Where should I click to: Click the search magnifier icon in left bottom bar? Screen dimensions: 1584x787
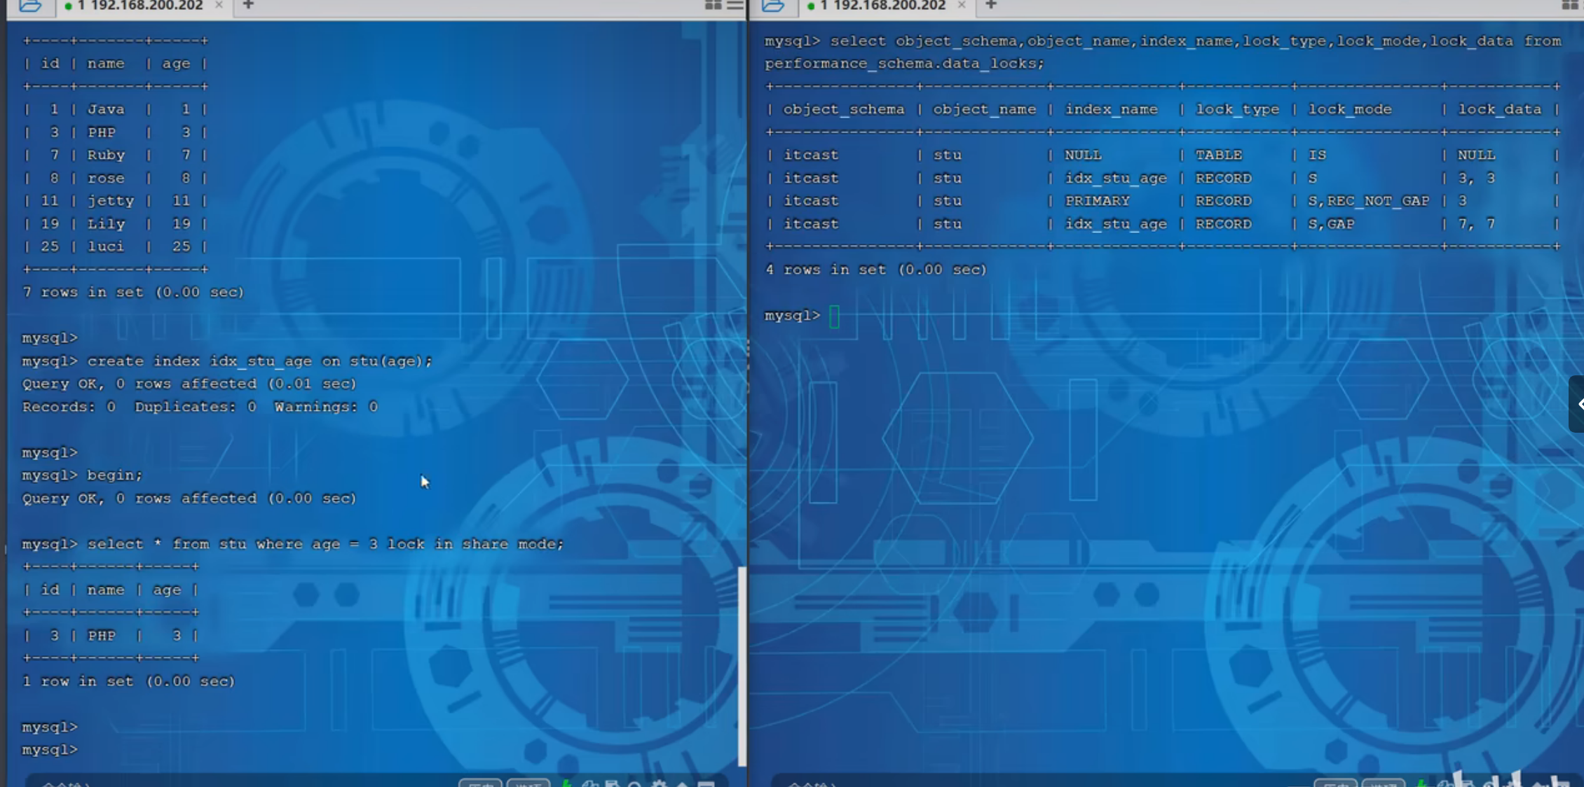634,783
